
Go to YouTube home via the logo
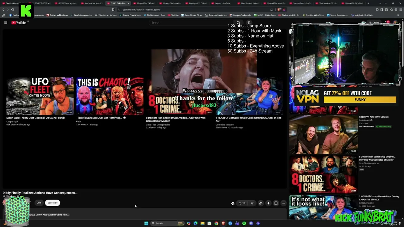click(x=19, y=23)
